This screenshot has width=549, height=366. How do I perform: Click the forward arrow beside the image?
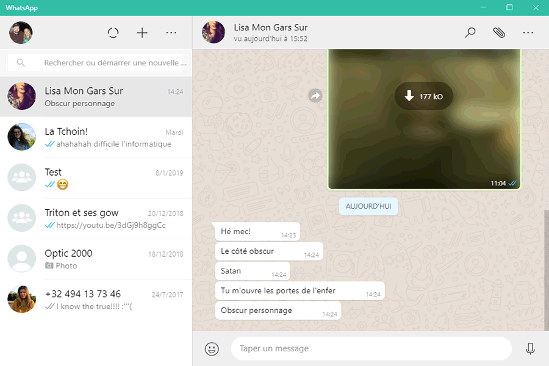click(315, 96)
